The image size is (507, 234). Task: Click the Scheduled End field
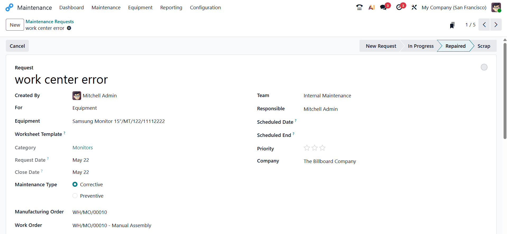pyautogui.click(x=395, y=135)
